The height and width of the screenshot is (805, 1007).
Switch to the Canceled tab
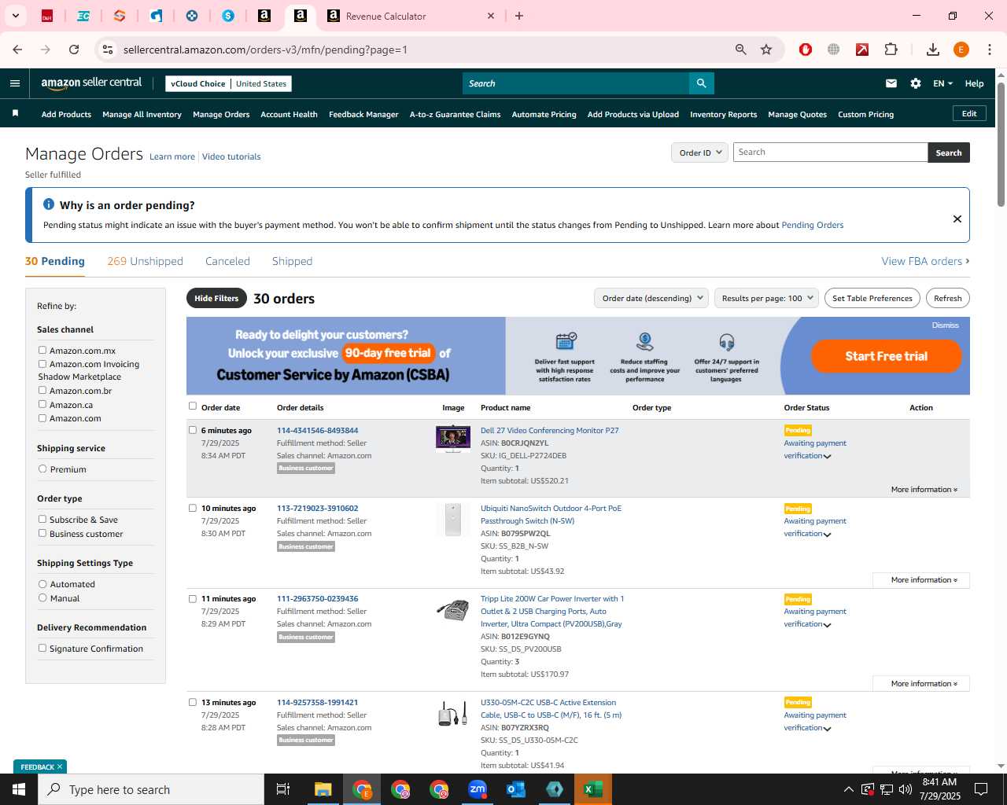[227, 261]
